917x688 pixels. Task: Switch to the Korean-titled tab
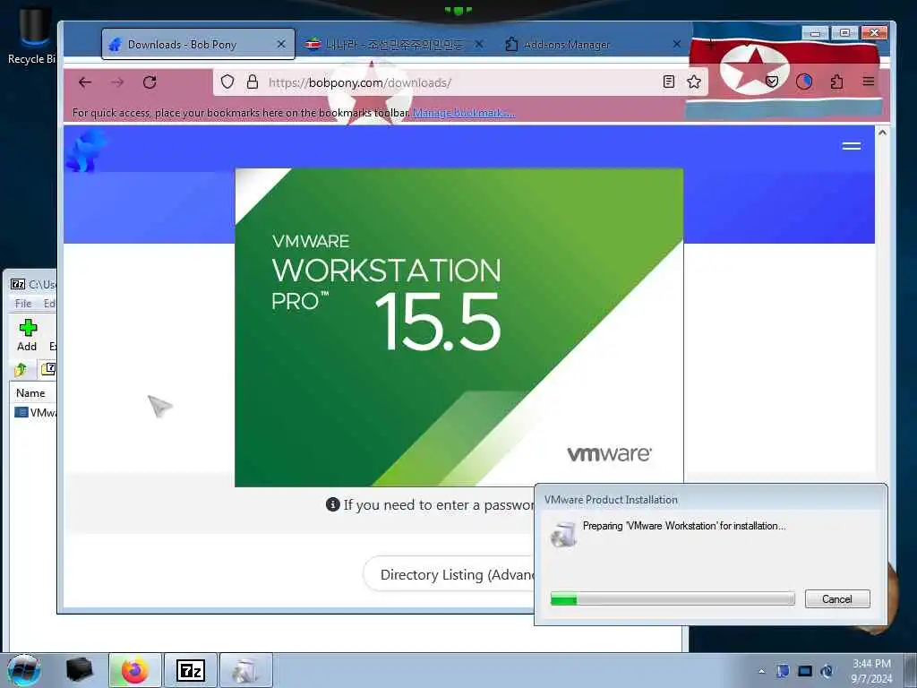[395, 45]
